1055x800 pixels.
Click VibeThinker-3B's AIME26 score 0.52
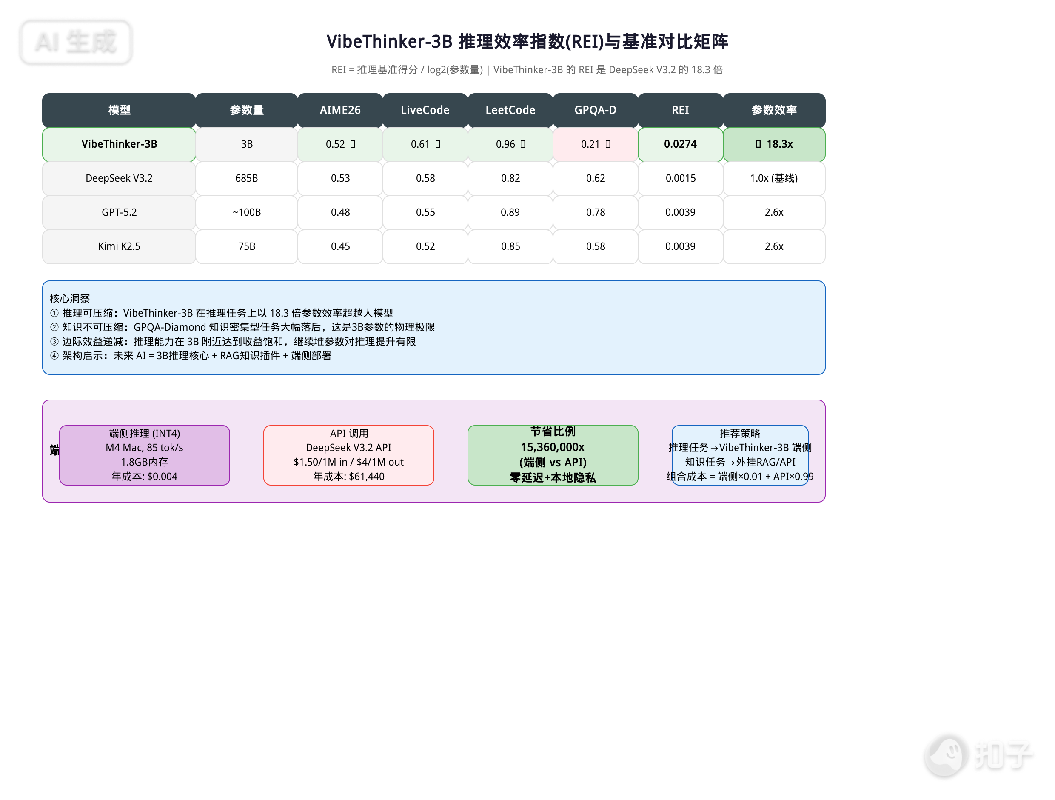340,144
